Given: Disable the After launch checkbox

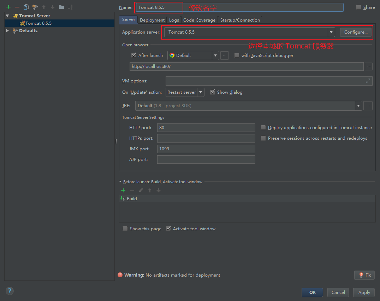Looking at the screenshot, I should 134,55.
